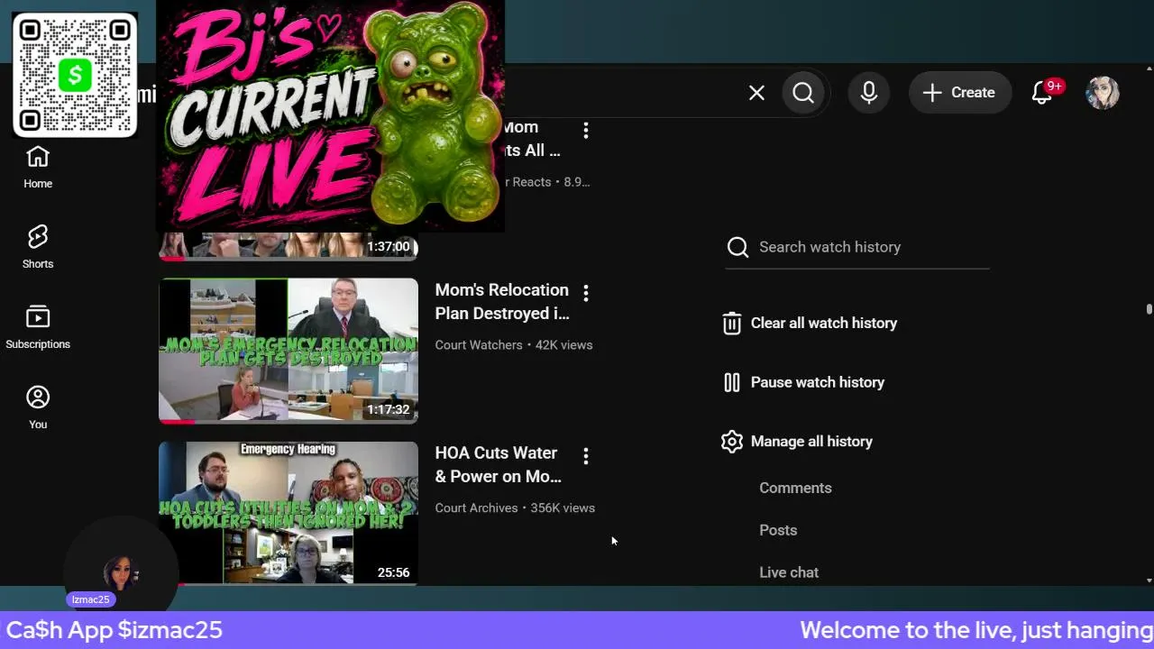Click the pause icon for watch history
Image resolution: width=1154 pixels, height=649 pixels.
tap(732, 382)
